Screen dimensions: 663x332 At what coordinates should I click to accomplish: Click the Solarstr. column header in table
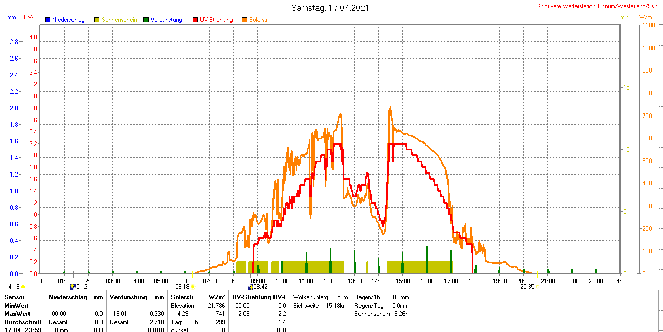183,297
